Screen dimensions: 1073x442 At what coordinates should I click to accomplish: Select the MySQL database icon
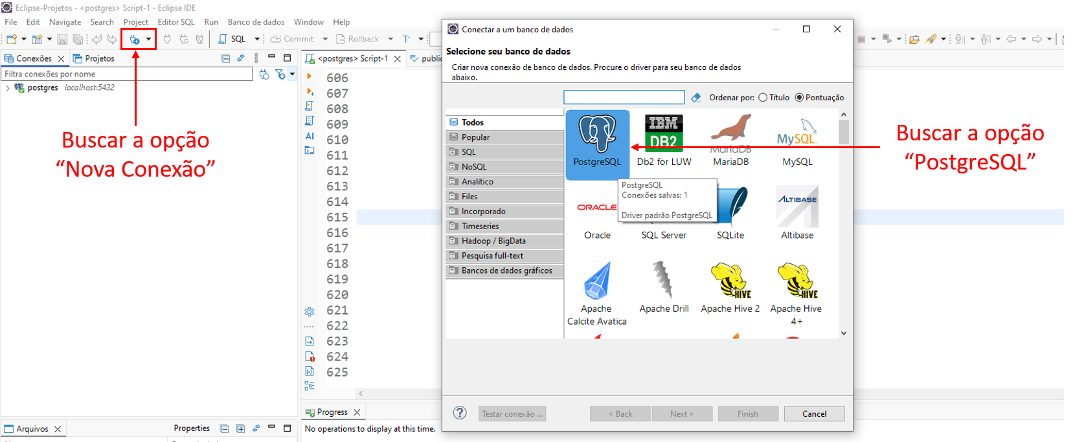(797, 141)
